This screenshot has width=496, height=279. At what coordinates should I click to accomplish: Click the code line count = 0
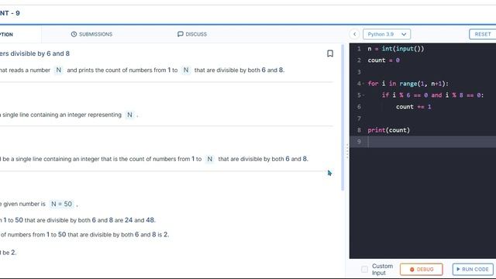[384, 60]
